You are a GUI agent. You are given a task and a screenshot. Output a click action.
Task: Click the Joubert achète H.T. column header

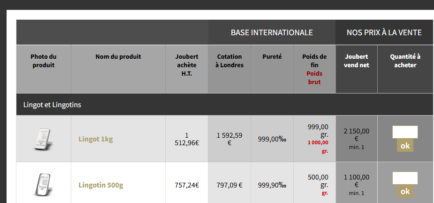[x=186, y=65]
